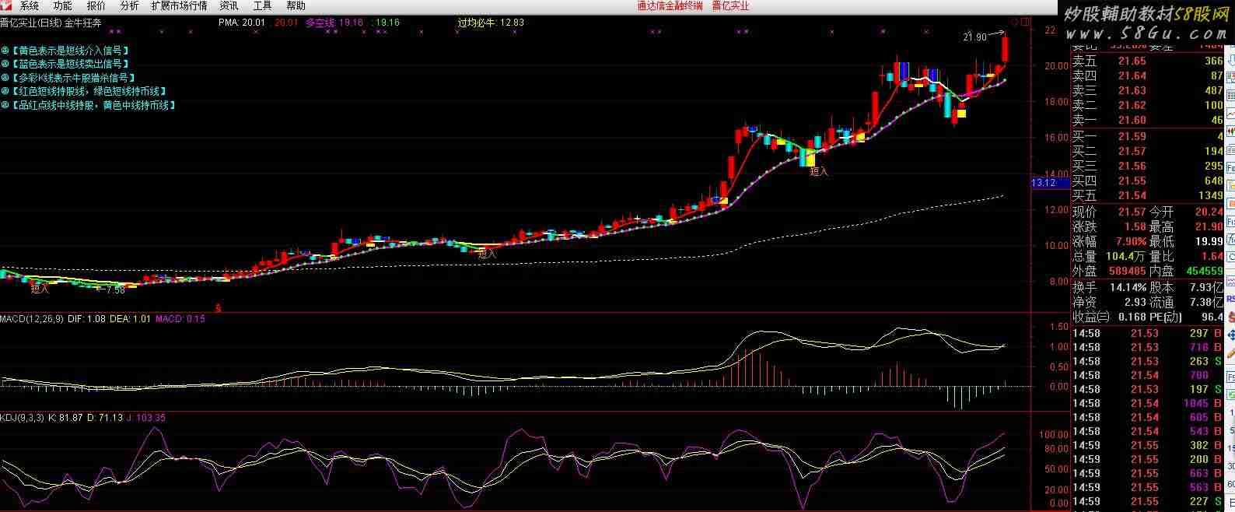Screen dimensions: 1235x512
Task: Open the 扩展市场行情 menu
Action: (x=179, y=6)
